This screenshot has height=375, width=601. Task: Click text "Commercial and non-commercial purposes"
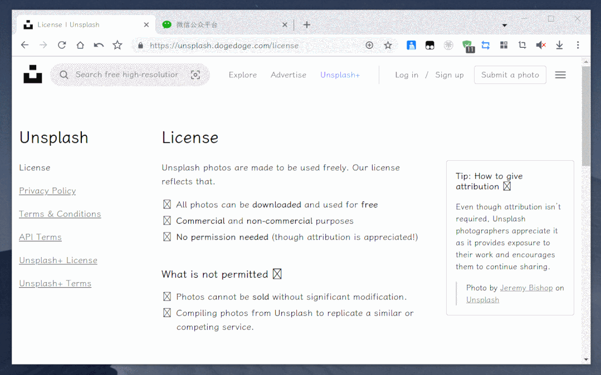tap(265, 221)
